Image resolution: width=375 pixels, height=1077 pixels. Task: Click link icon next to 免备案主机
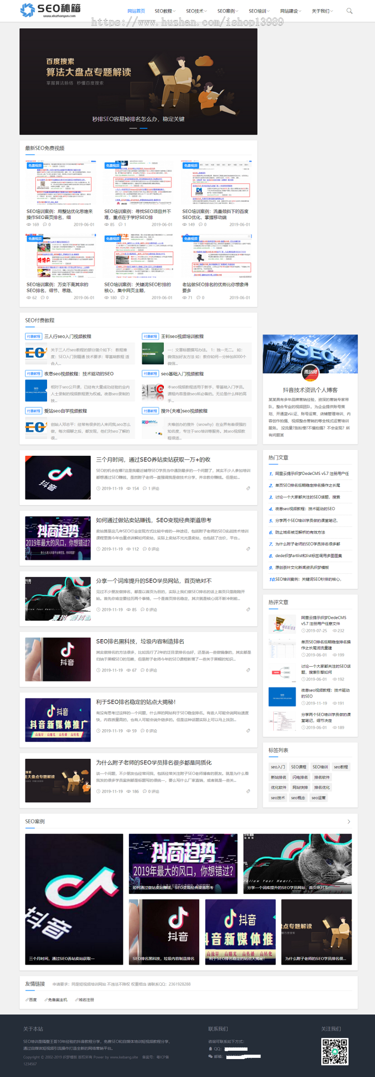coord(46,999)
